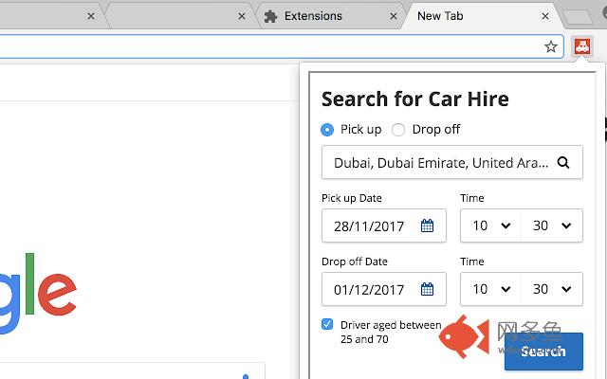Viewport: 607px width, 379px height.
Task: Expand the drop off hour dropdown
Action: click(x=491, y=289)
